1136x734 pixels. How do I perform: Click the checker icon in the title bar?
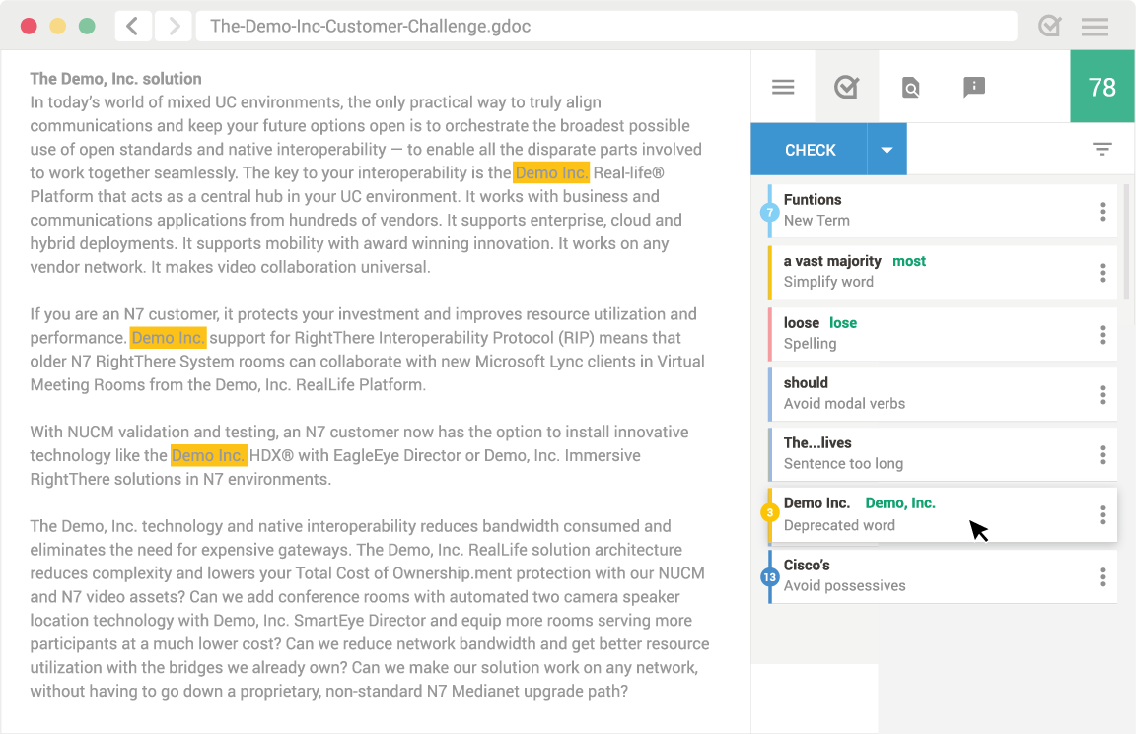click(x=1050, y=27)
